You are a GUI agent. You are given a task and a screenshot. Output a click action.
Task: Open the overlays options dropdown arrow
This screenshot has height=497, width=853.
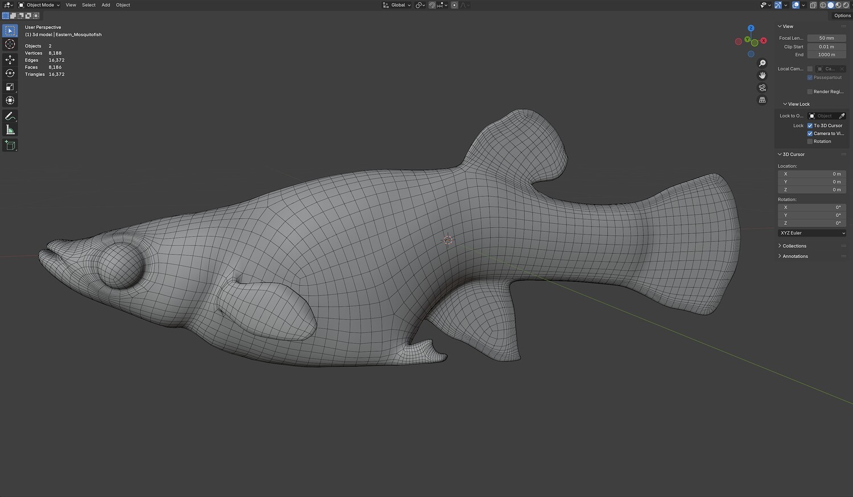(803, 5)
